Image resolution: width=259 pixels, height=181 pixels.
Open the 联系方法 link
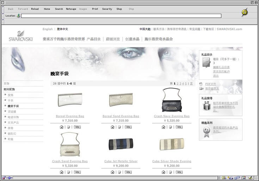click(159, 29)
